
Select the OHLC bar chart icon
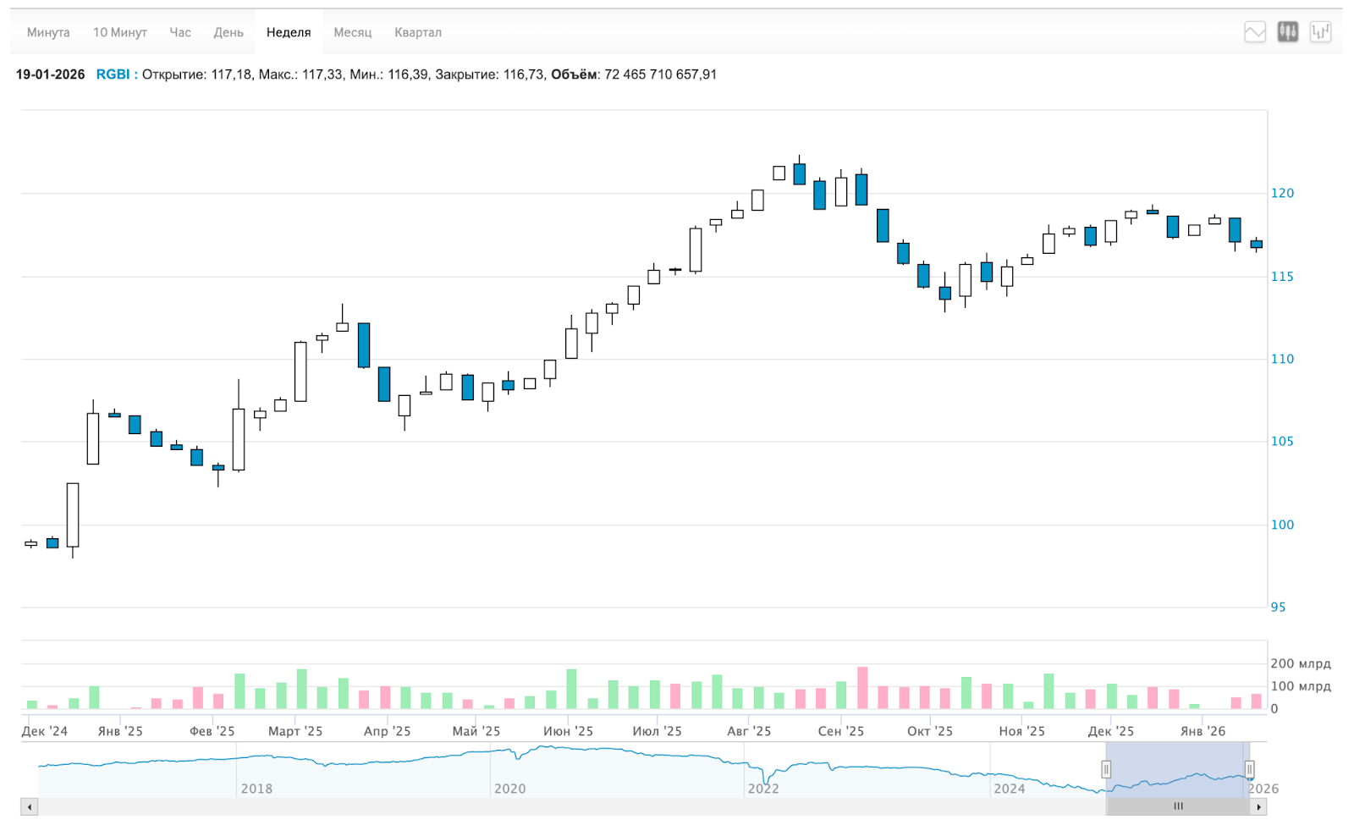1320,32
